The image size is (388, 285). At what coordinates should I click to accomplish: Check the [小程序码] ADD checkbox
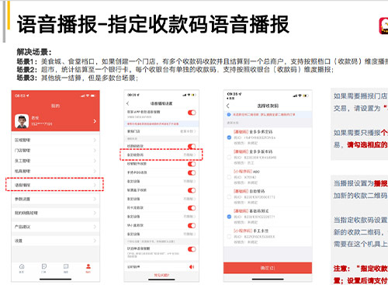[229, 177]
